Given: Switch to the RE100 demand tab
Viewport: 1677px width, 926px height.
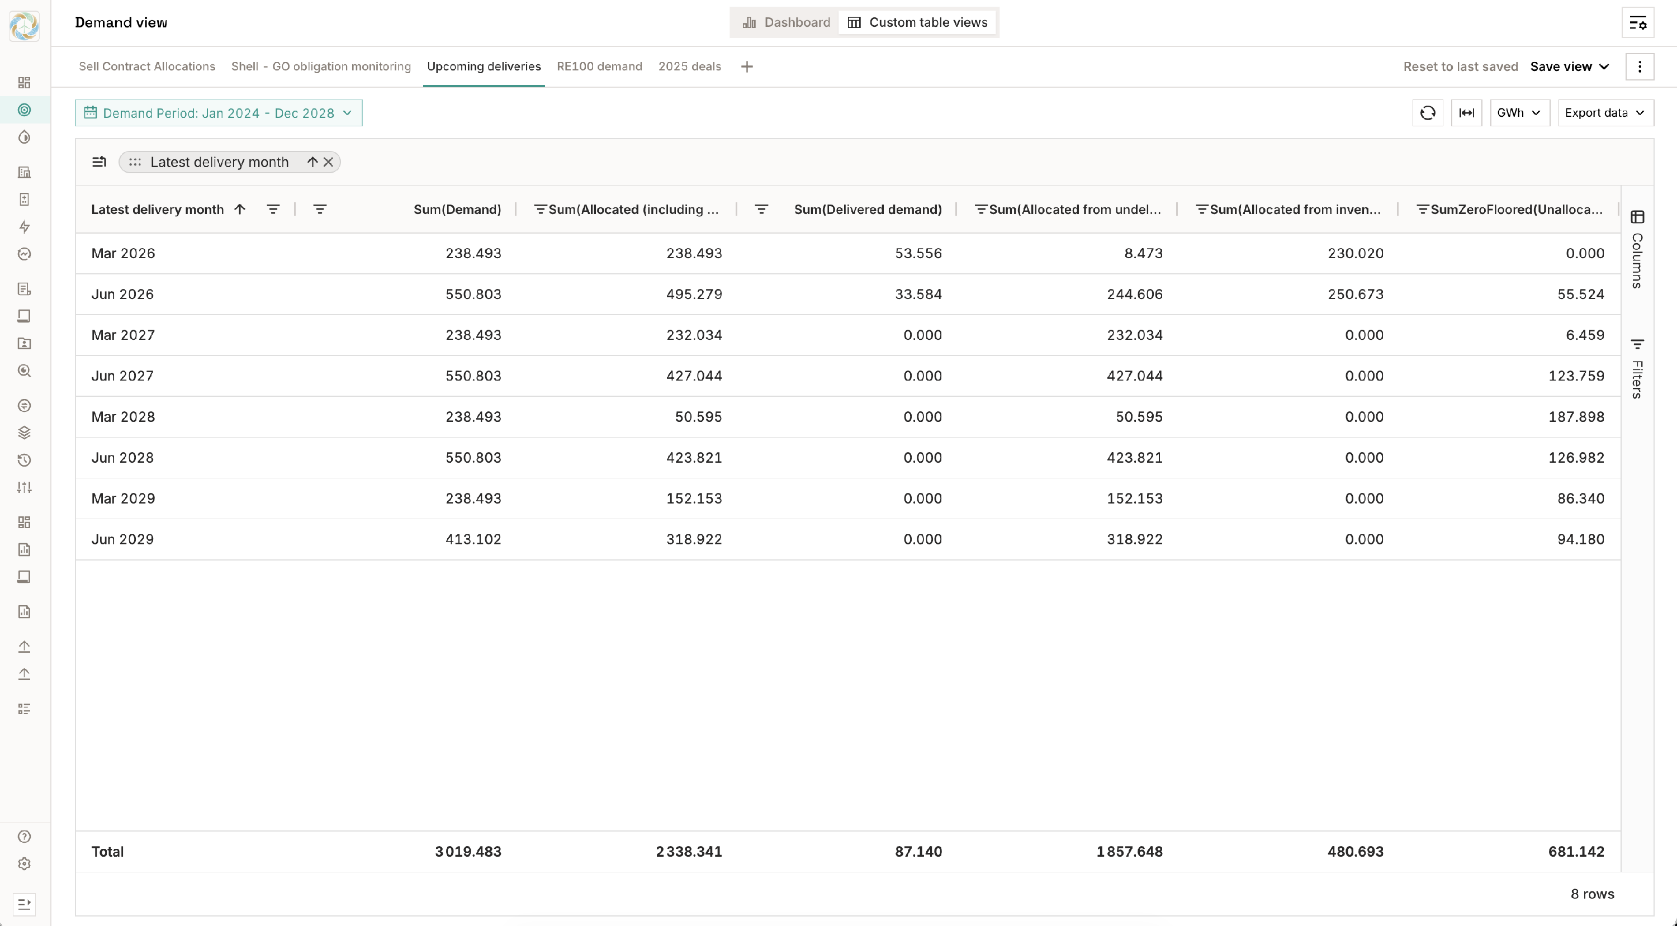Looking at the screenshot, I should coord(599,67).
